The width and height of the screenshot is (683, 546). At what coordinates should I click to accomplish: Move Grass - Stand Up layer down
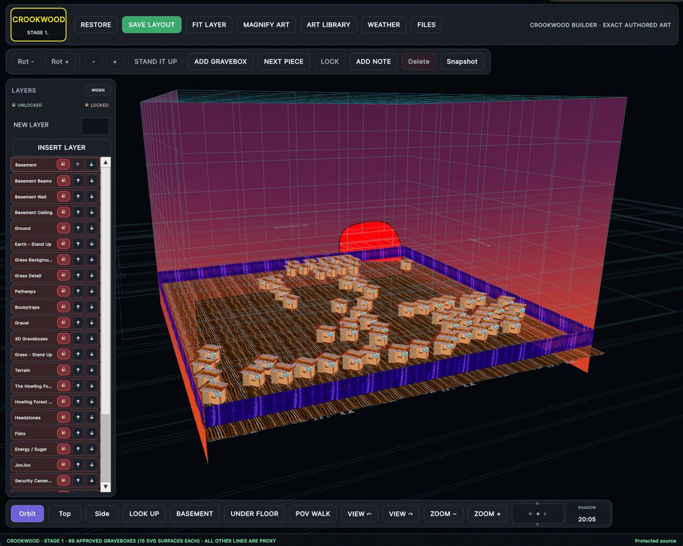coord(91,354)
